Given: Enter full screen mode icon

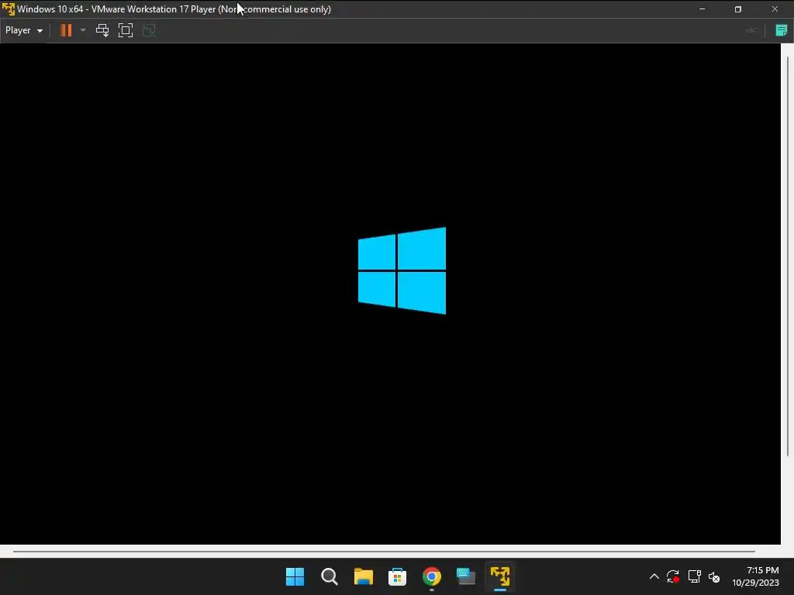Looking at the screenshot, I should (126, 30).
